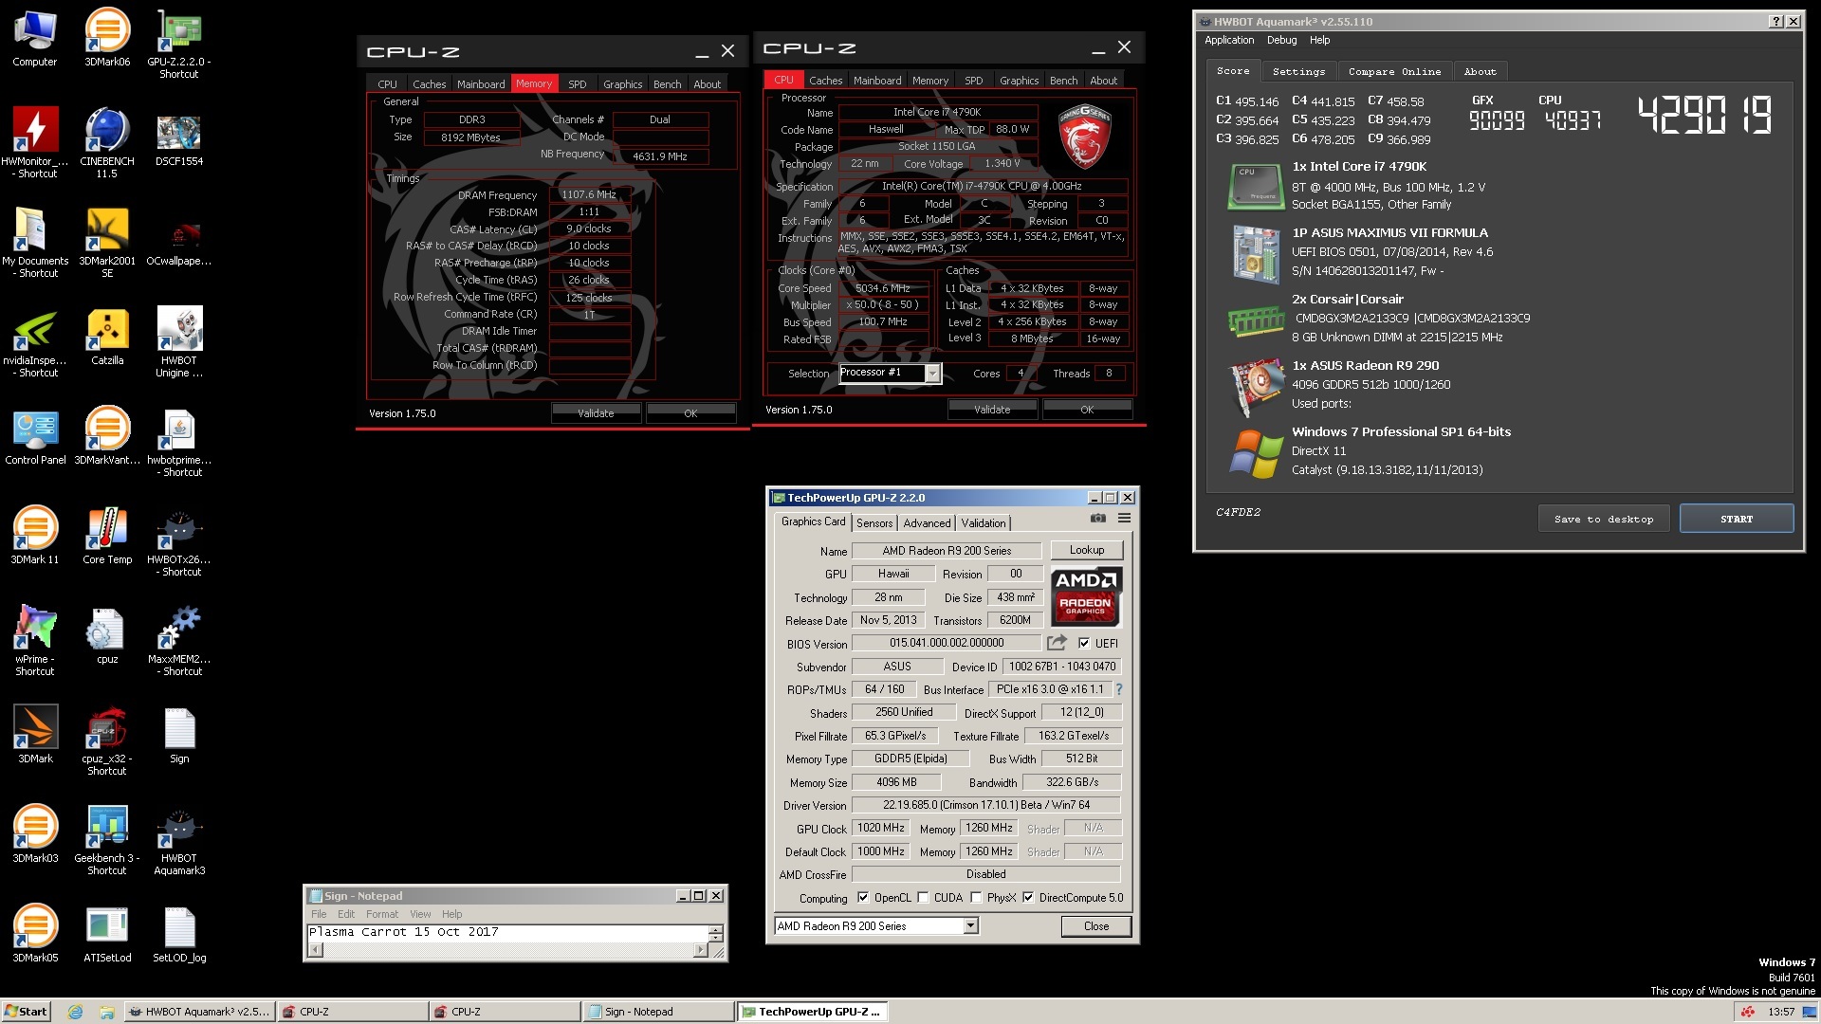
Task: Open the HWBOT Unigine desktop icon
Action: pos(178,342)
